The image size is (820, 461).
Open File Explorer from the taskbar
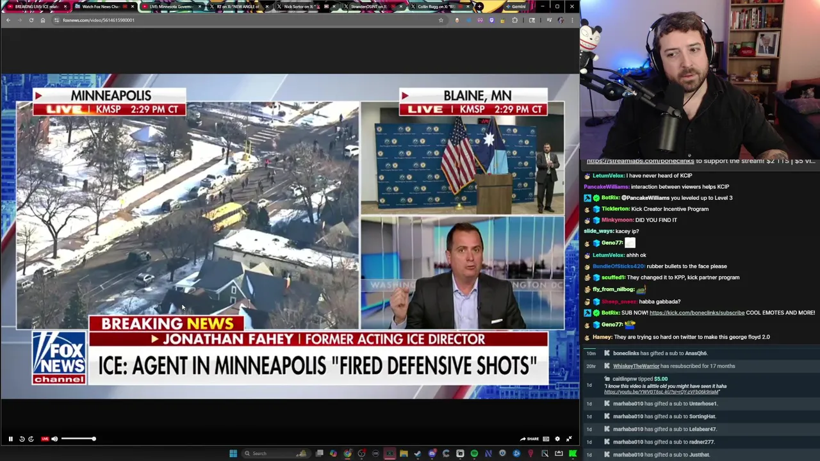404,453
